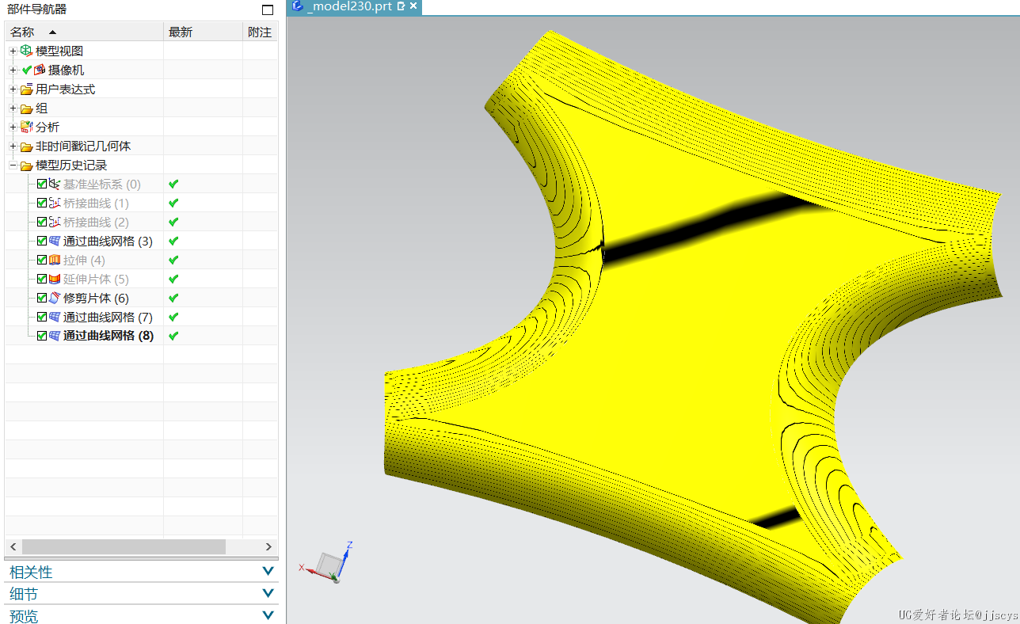The height and width of the screenshot is (624, 1020).
Task: Toggle the 通过曲线网格 (8) checkbox
Action: click(x=42, y=336)
